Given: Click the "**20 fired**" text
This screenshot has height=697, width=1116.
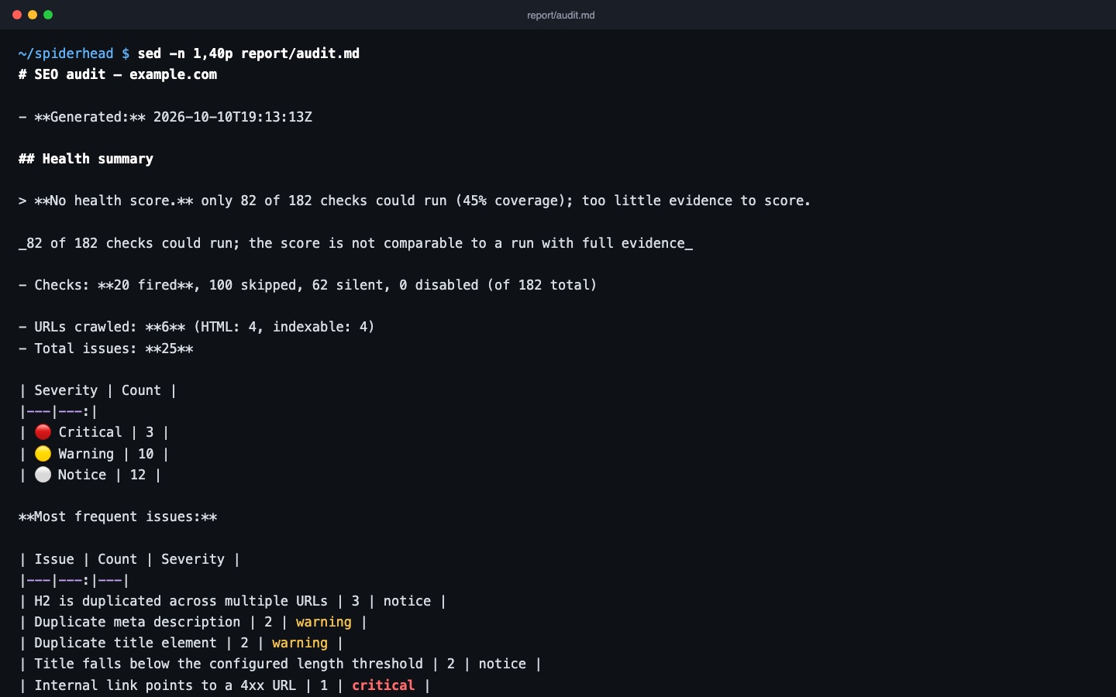Looking at the screenshot, I should click(146, 285).
